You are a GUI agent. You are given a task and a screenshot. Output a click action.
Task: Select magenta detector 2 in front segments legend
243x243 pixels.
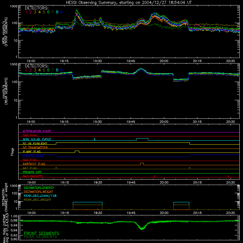click(31, 12)
